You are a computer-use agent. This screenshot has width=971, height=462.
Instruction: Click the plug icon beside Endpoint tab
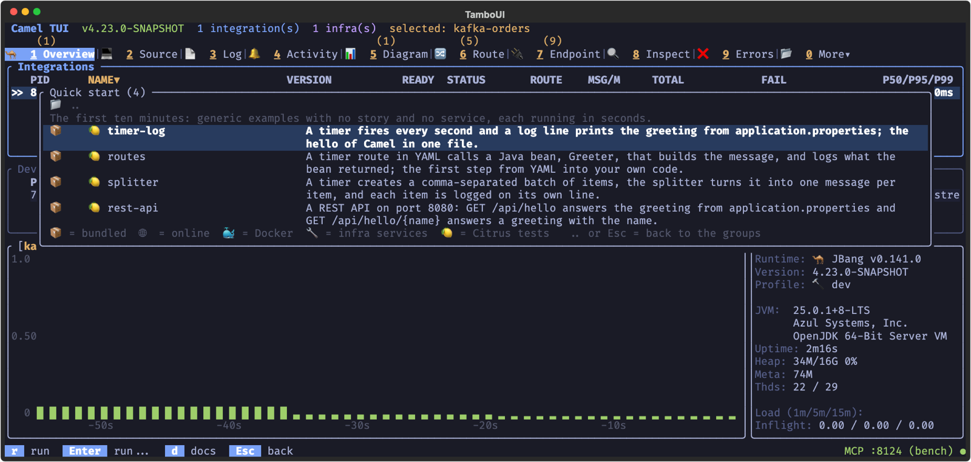pyautogui.click(x=517, y=54)
